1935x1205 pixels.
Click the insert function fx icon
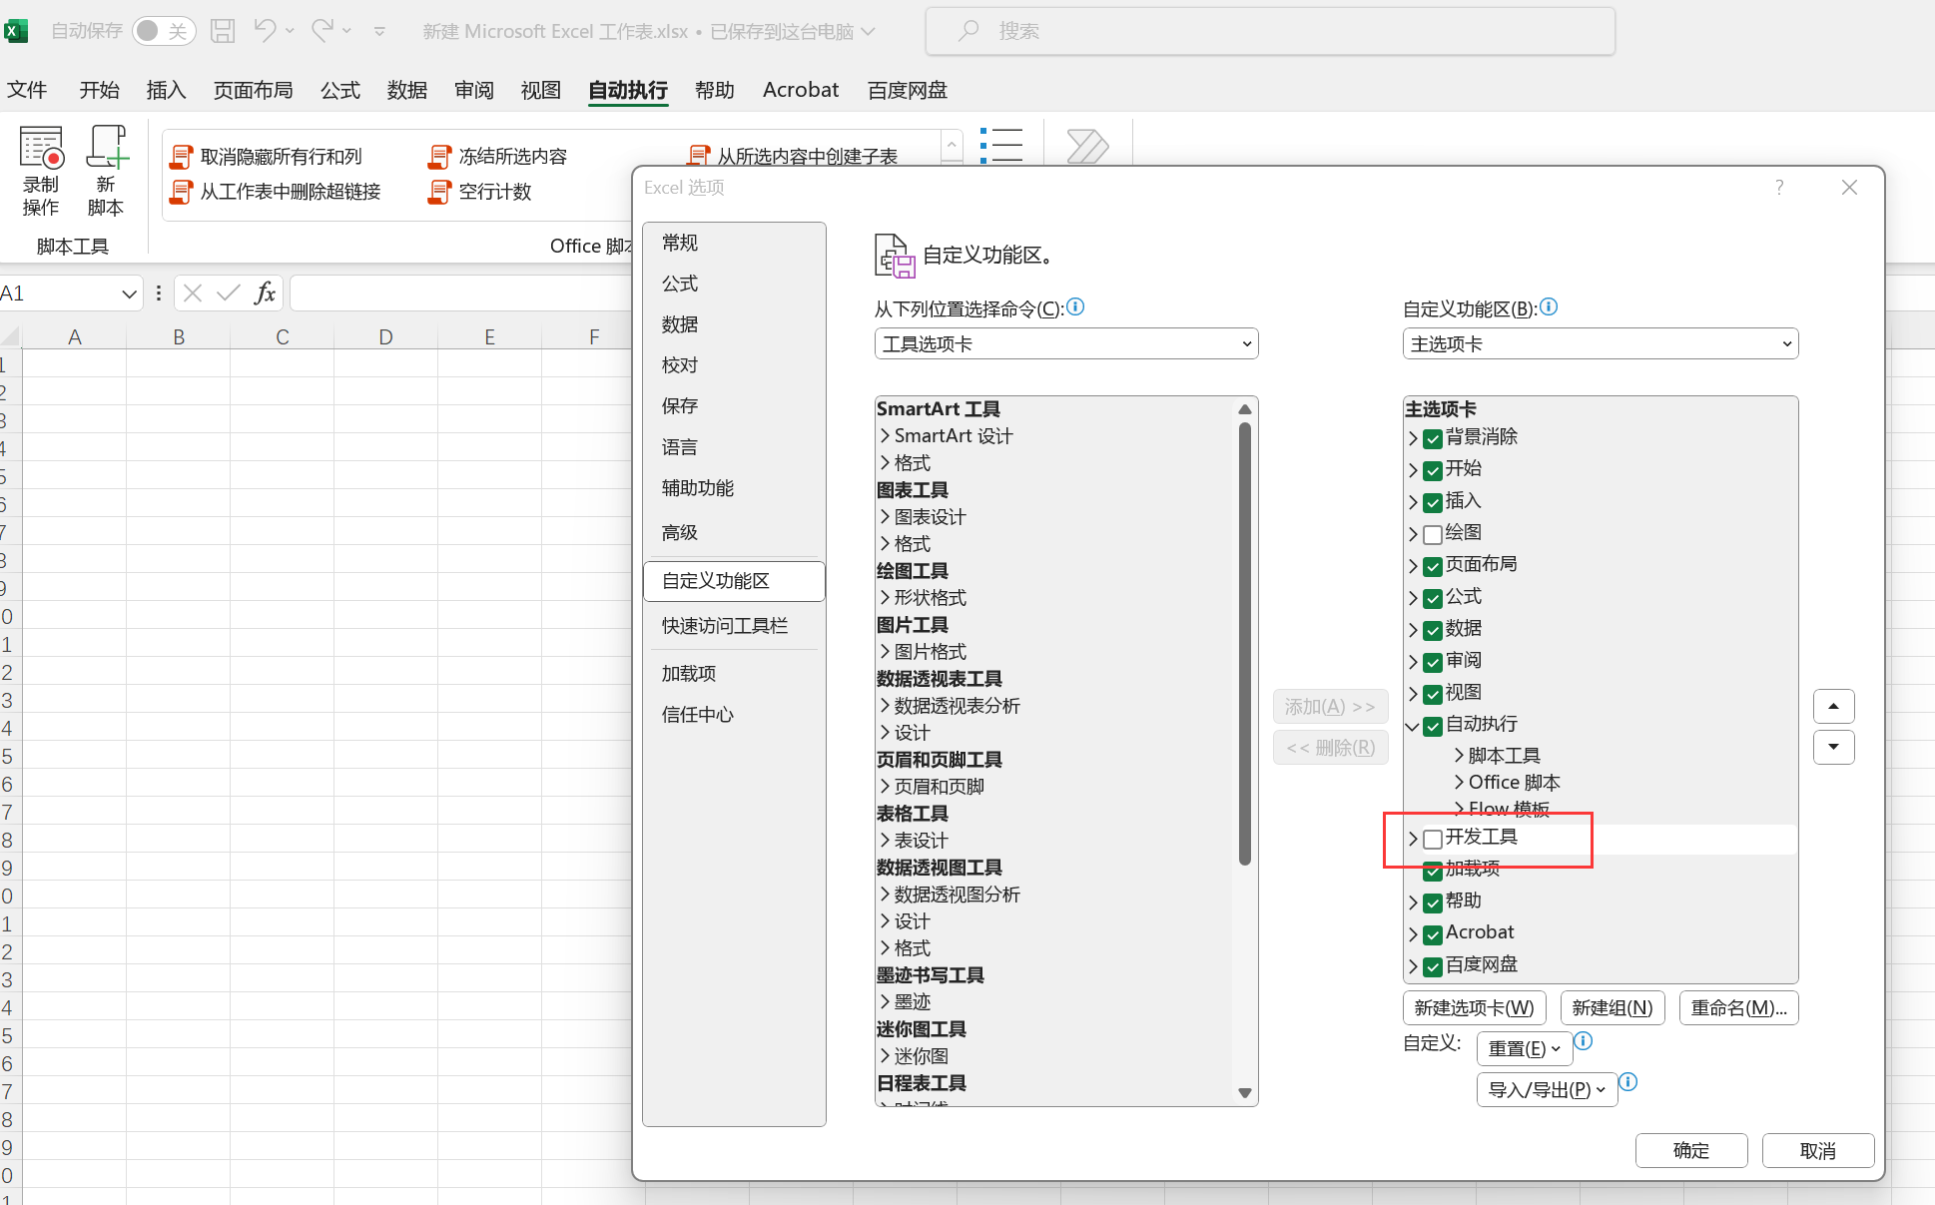pyautogui.click(x=265, y=293)
